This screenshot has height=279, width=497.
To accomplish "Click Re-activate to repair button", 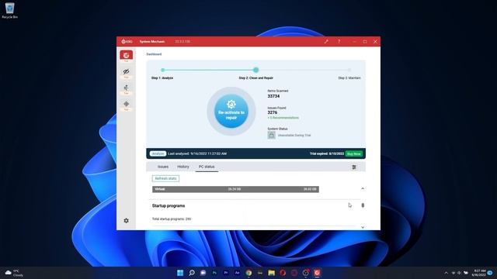I will pos(231,112).
